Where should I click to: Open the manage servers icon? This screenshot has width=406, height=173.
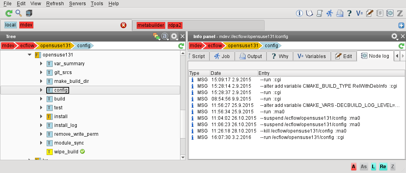coord(29,13)
